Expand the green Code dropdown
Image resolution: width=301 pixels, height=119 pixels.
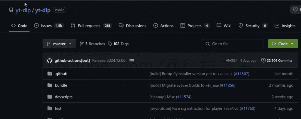283,44
